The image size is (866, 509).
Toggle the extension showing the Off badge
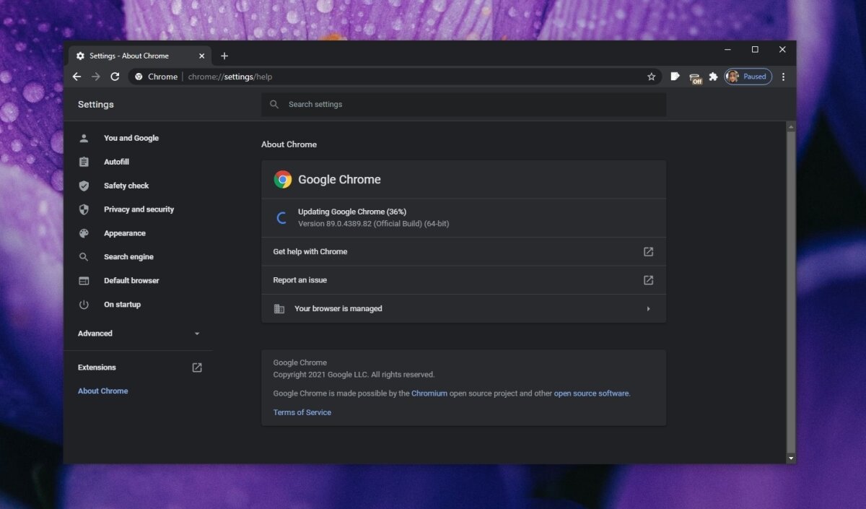(x=694, y=76)
